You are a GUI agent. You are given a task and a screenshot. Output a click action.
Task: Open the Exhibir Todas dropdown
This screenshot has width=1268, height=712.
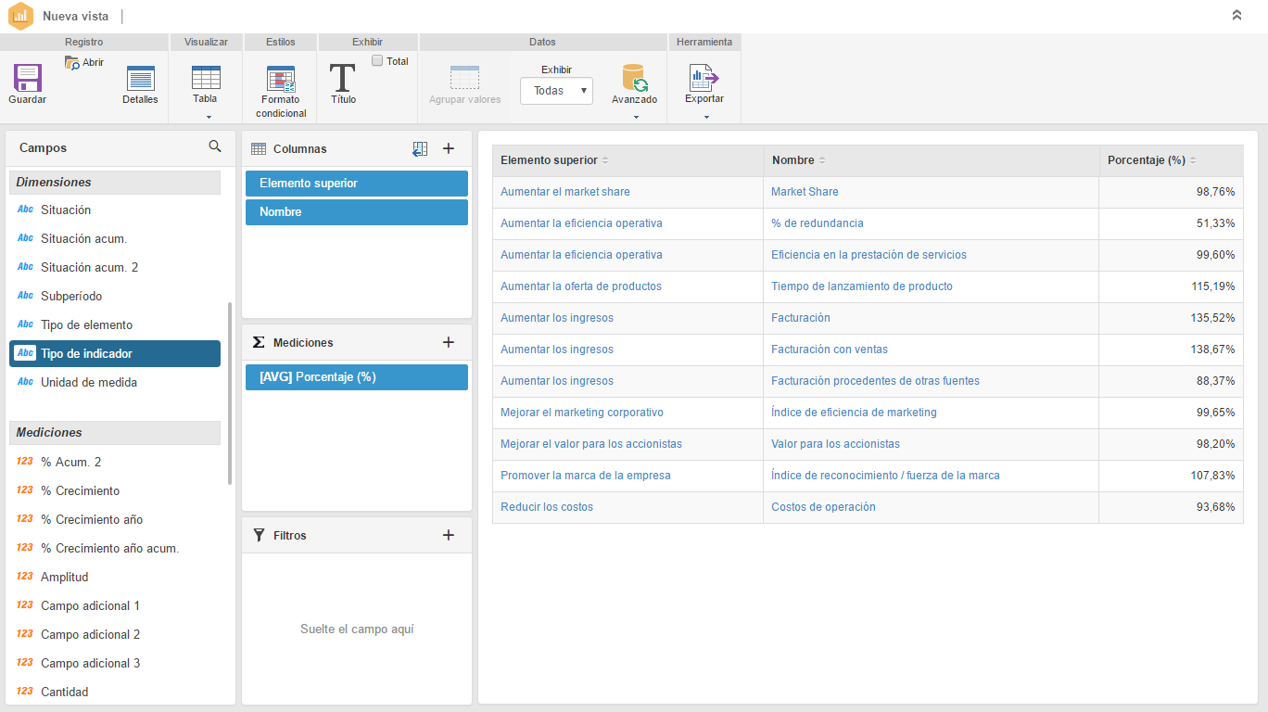(x=556, y=91)
